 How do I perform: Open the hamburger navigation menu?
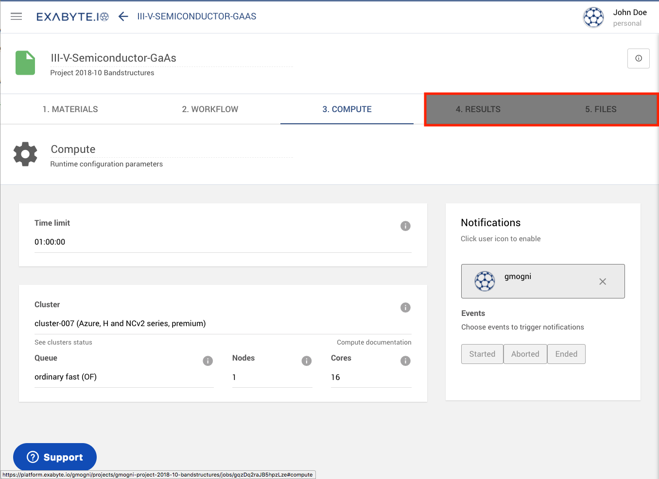pos(16,16)
